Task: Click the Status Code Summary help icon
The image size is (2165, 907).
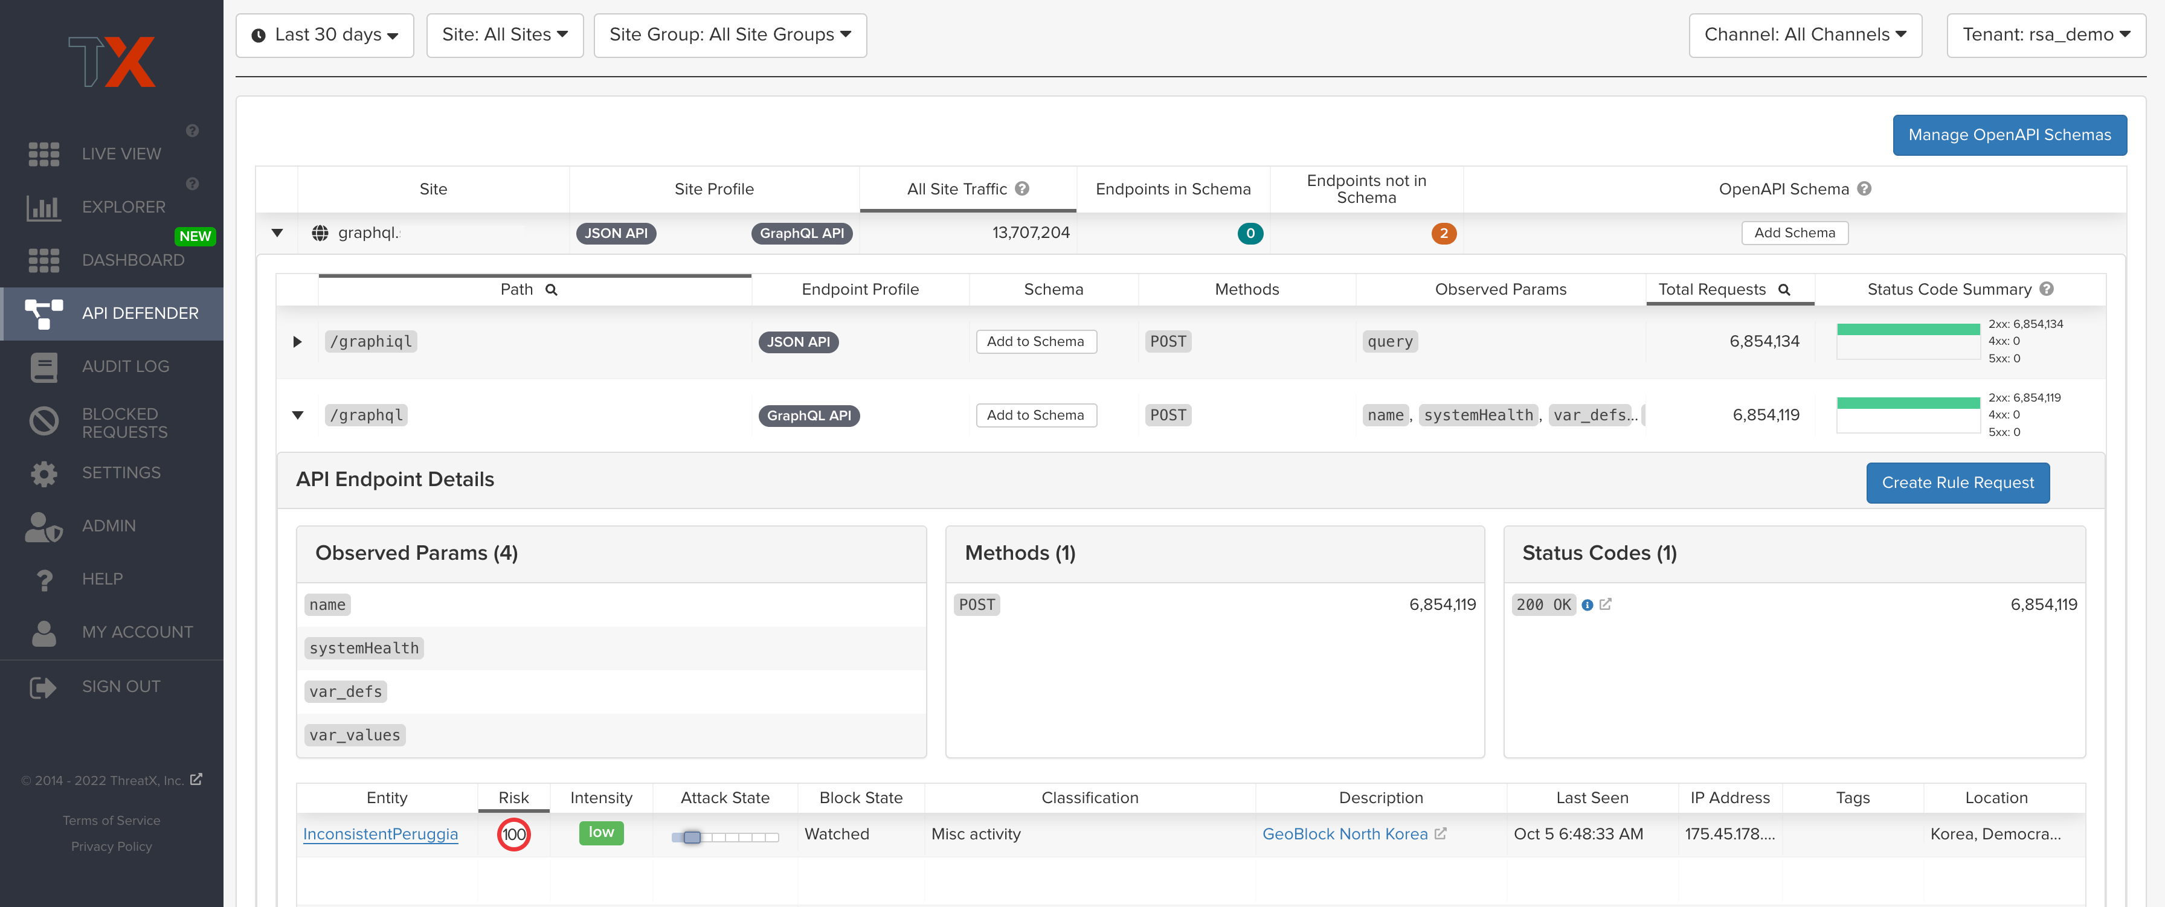Action: pyautogui.click(x=2047, y=289)
